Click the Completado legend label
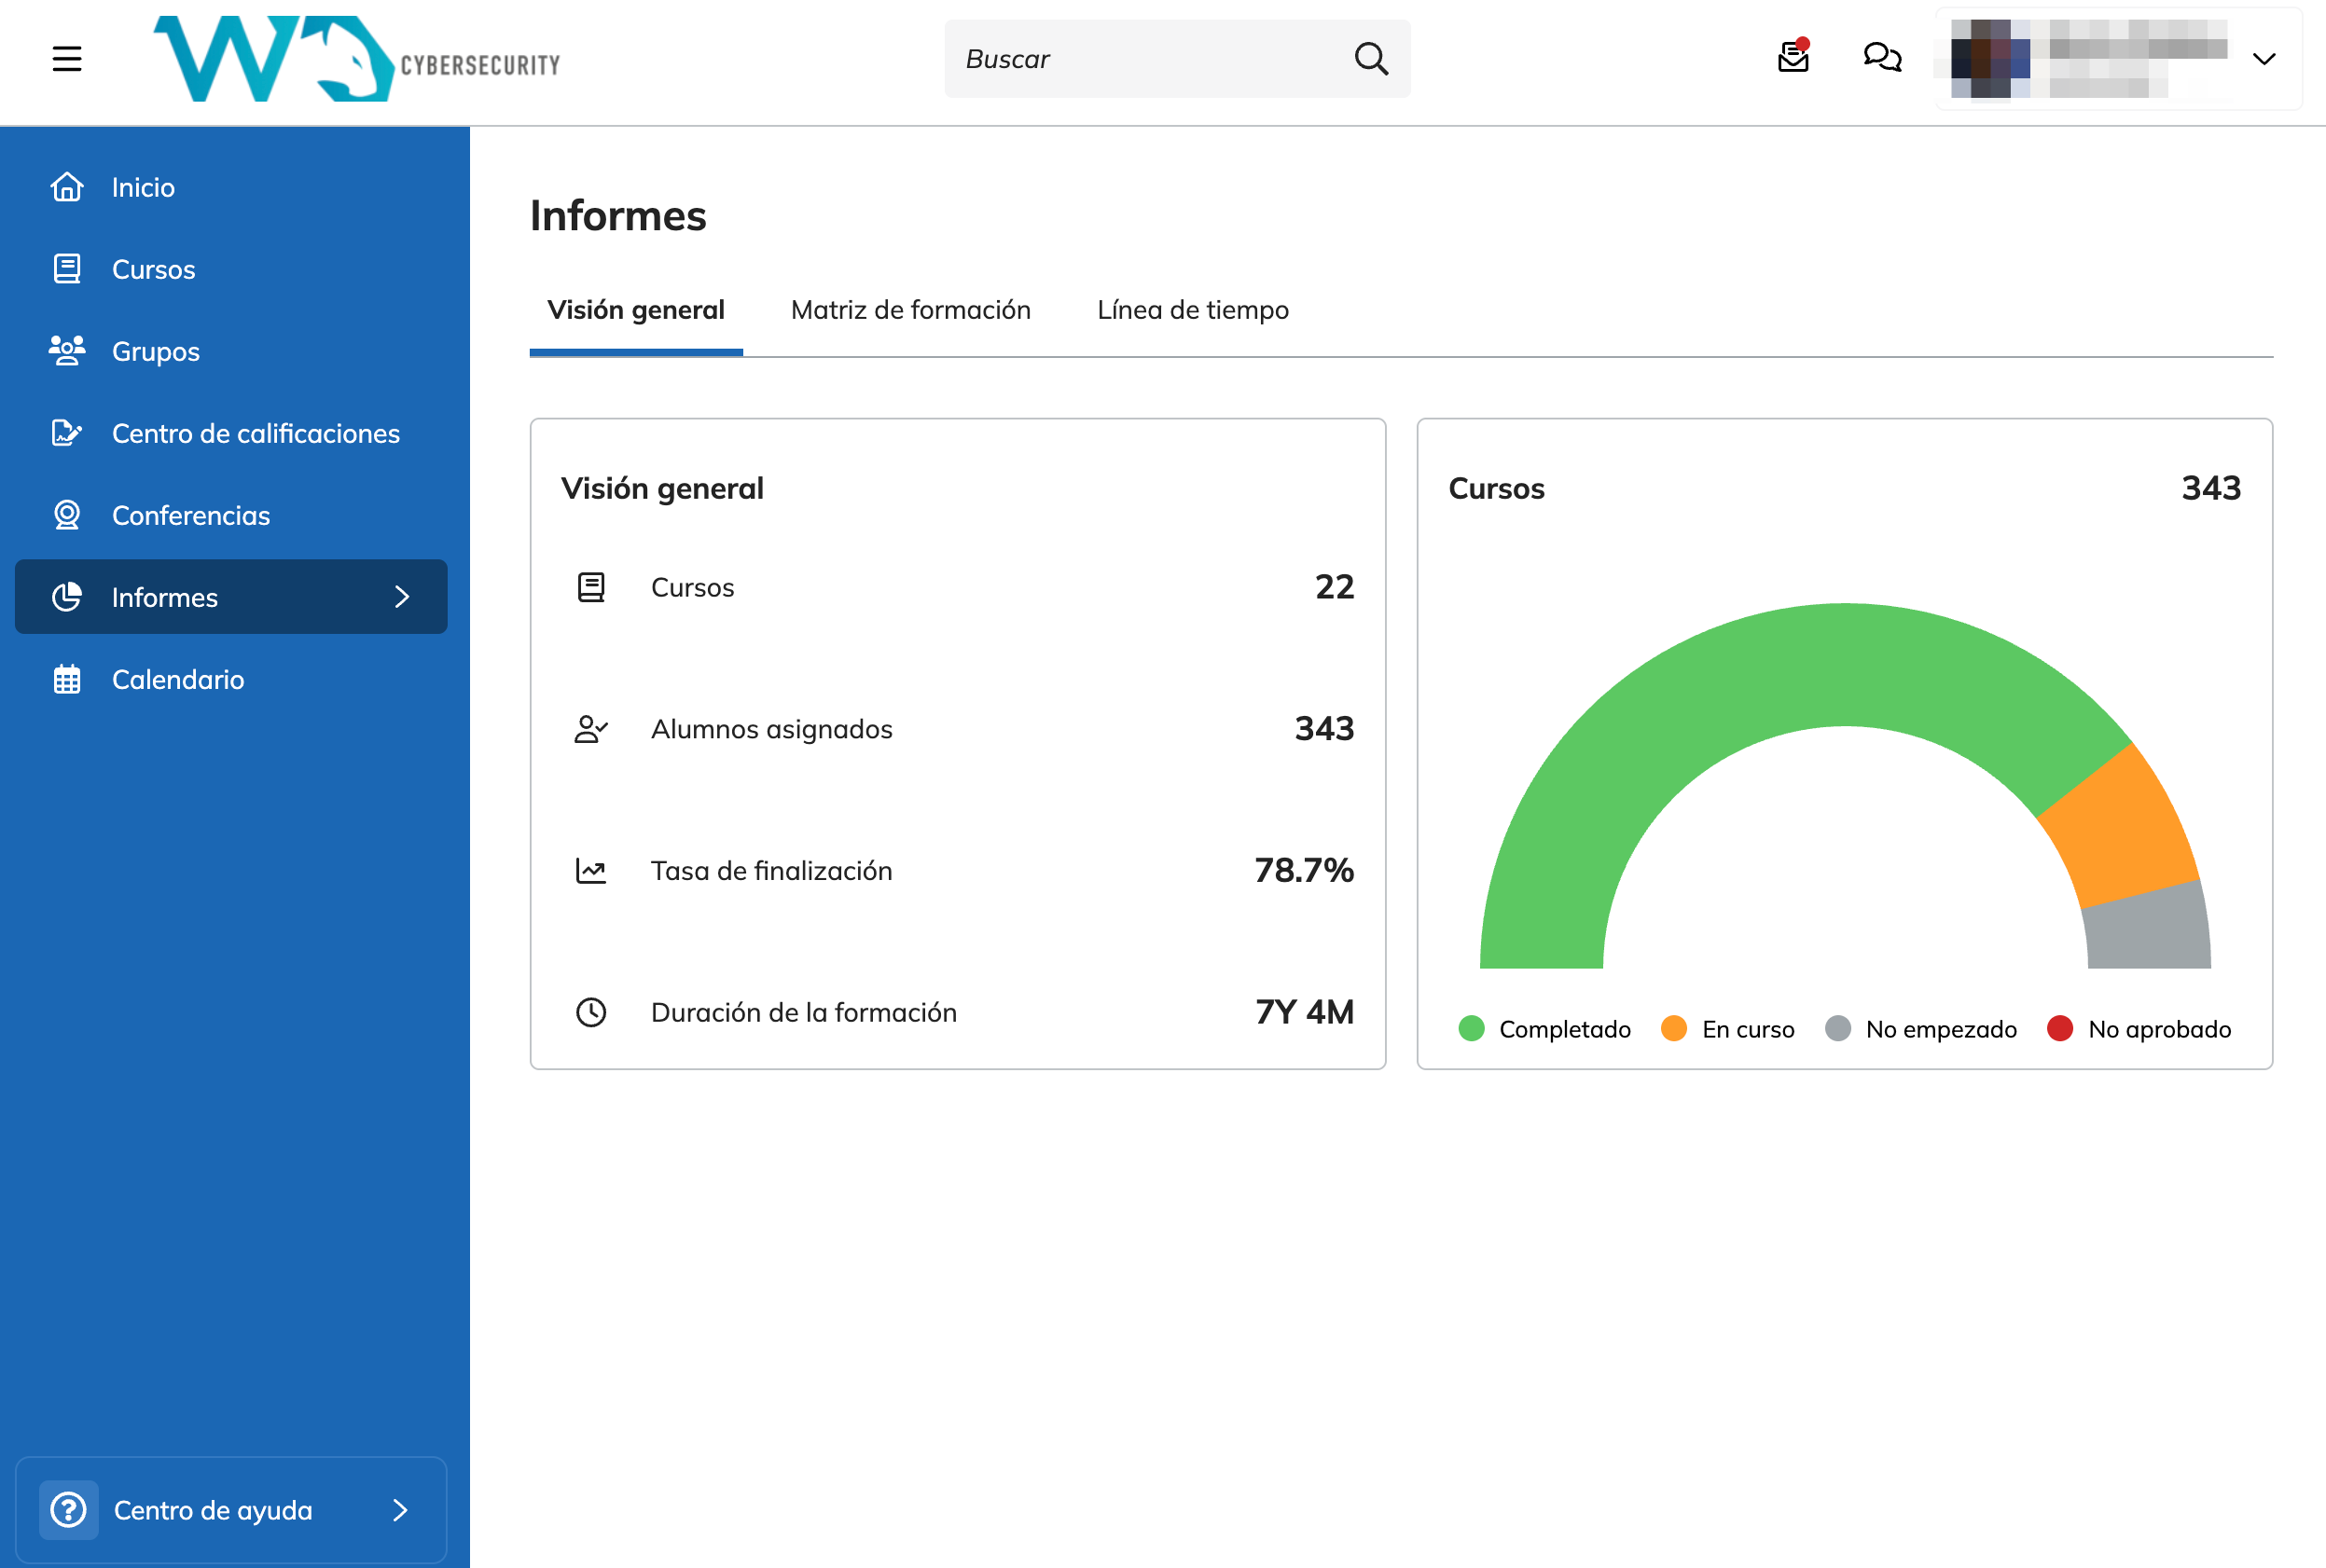Image resolution: width=2326 pixels, height=1568 pixels. pyautogui.click(x=1565, y=1029)
